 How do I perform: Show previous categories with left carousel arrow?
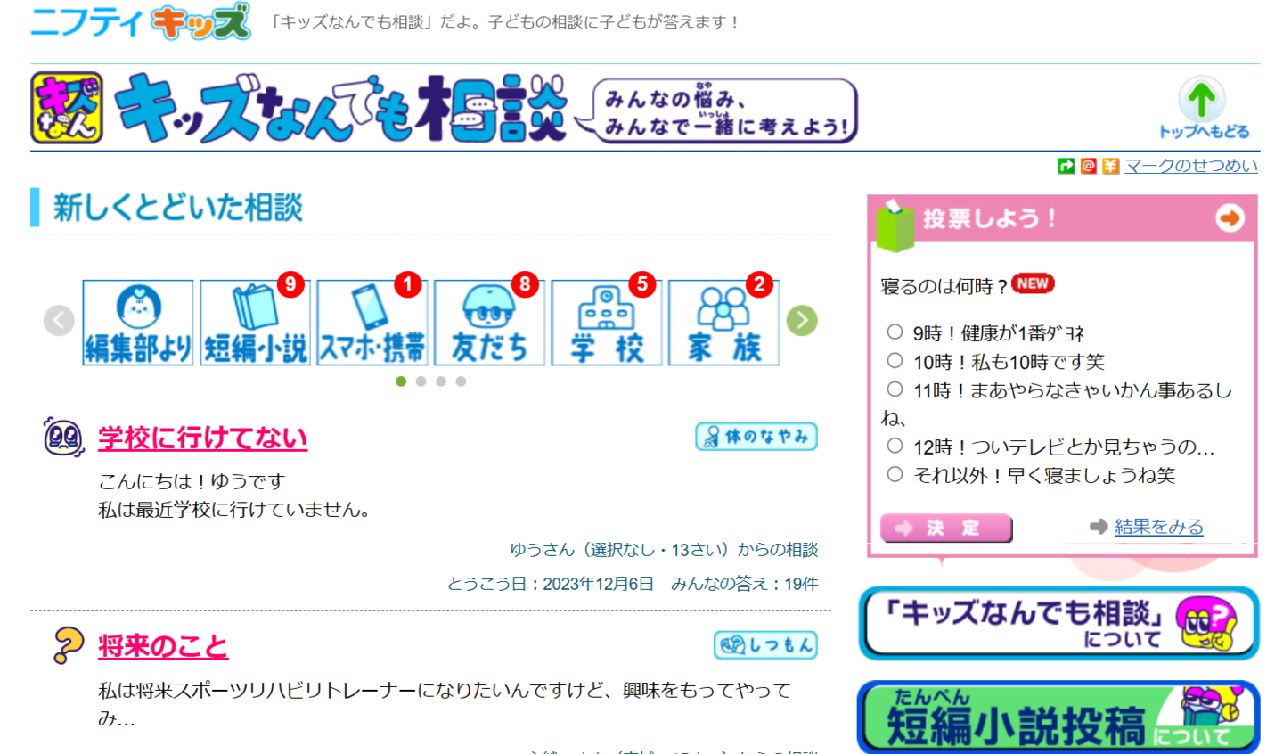pyautogui.click(x=59, y=321)
